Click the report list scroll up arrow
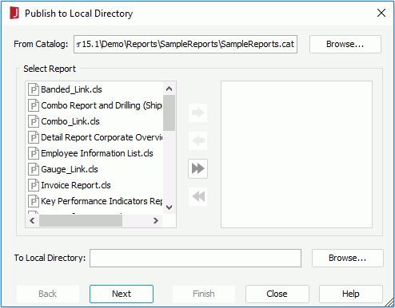The width and height of the screenshot is (395, 308). (169, 89)
